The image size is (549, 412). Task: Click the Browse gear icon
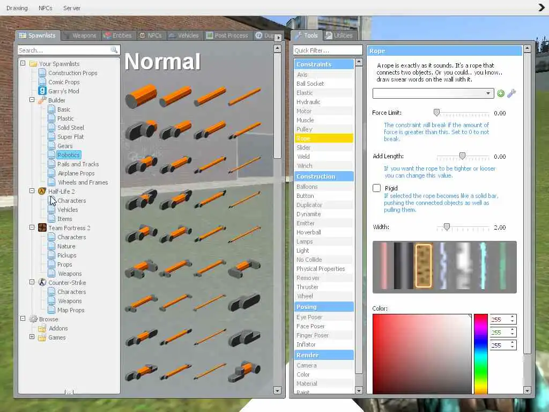pyautogui.click(x=33, y=319)
